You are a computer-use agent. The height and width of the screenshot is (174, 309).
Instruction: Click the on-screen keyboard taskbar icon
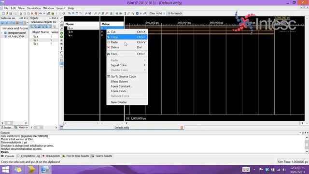pyautogui.click(x=246, y=170)
